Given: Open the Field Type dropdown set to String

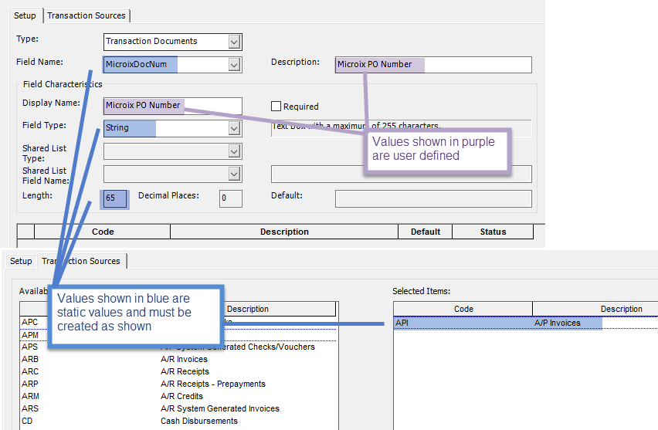Looking at the screenshot, I should click(x=234, y=128).
